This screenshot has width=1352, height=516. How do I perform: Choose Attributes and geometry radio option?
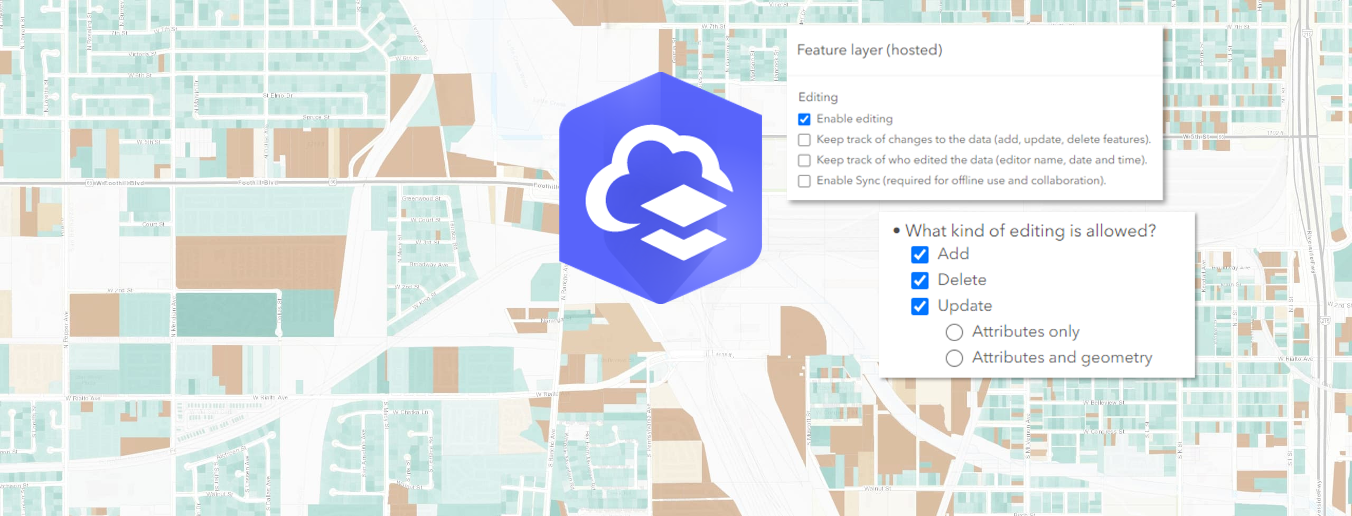954,358
